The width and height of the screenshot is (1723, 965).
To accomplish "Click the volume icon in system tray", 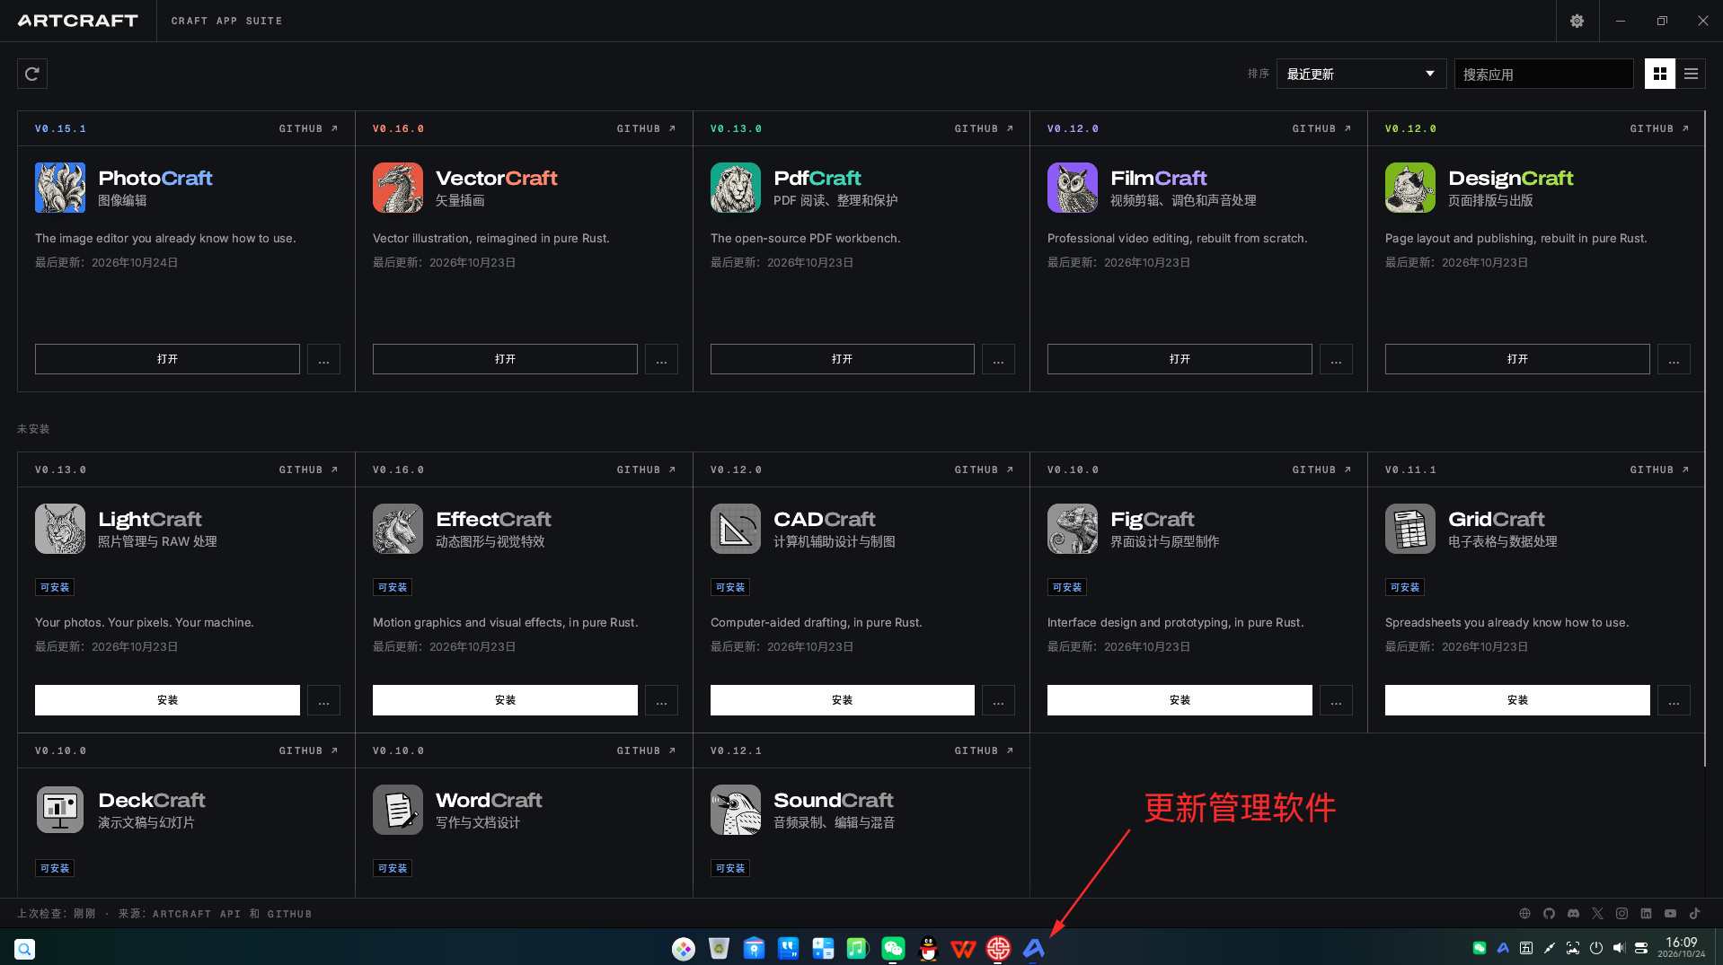I will pos(1619,948).
